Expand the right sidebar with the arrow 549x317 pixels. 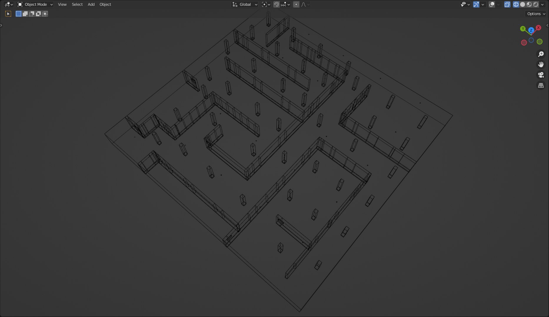tap(547, 25)
